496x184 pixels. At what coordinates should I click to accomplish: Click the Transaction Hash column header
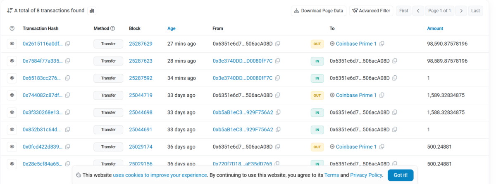[x=41, y=28]
